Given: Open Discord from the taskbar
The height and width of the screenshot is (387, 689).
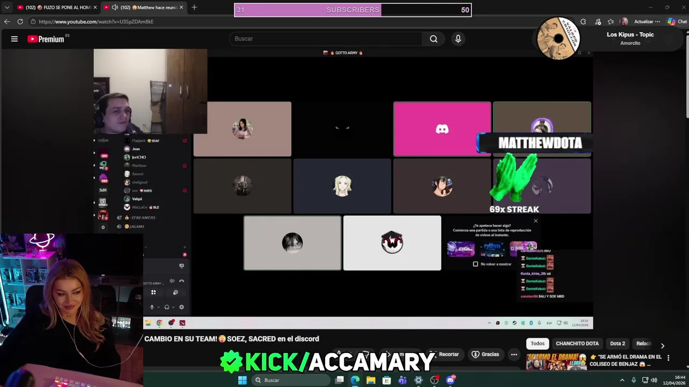Looking at the screenshot, I should coord(451,380).
